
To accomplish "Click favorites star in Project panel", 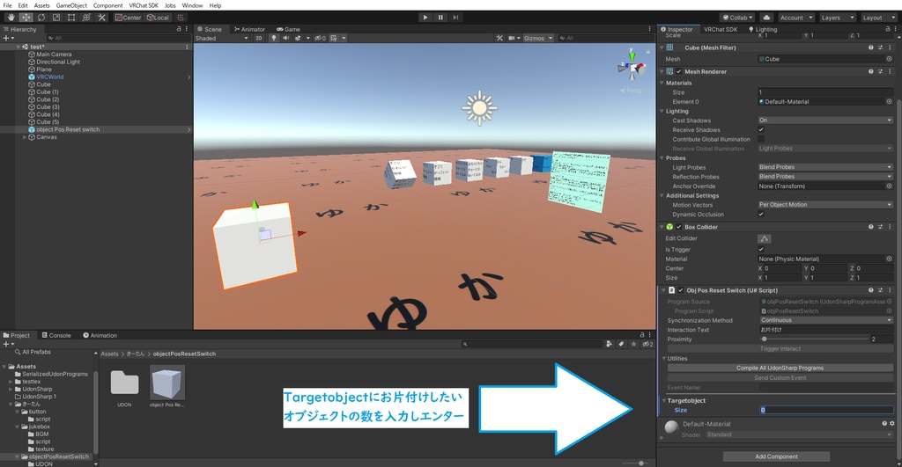I will 633,344.
